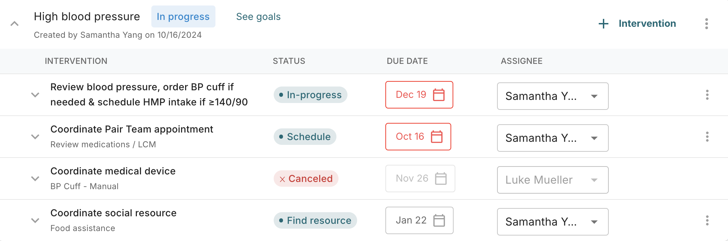Open calendar icon for Jan 22 due date
The width and height of the screenshot is (728, 241).
pyautogui.click(x=439, y=220)
